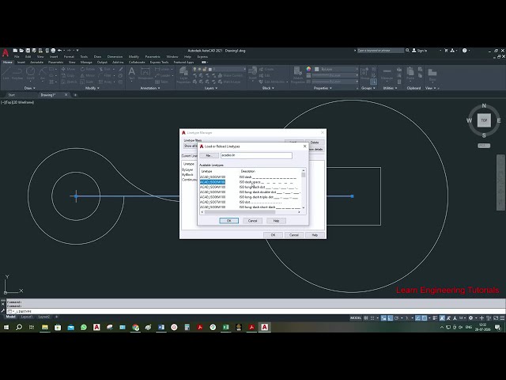Screen dimensions: 506x380
Task: Click the vertical scrollbar thumb in linetype list
Action: (304, 175)
